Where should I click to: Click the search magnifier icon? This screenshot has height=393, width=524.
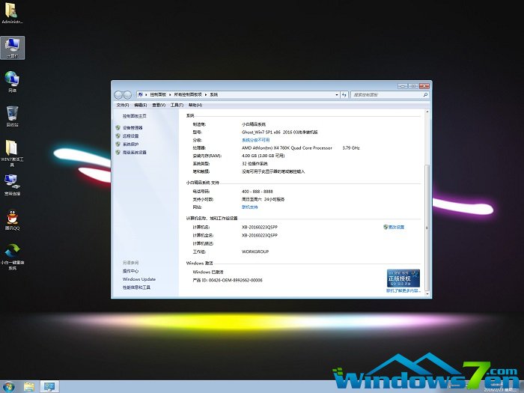(x=425, y=95)
